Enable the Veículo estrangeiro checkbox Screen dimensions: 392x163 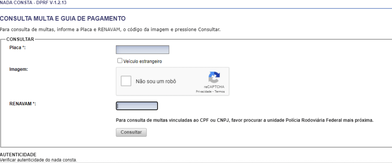(x=120, y=60)
